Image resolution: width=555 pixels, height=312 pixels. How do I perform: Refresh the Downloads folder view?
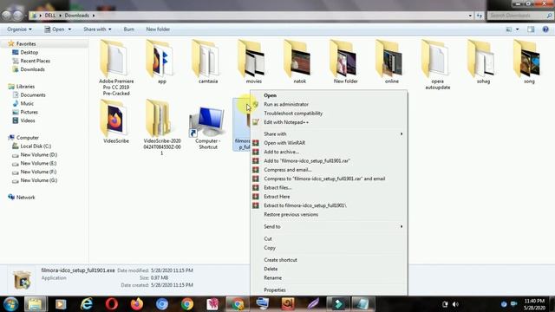(x=480, y=16)
